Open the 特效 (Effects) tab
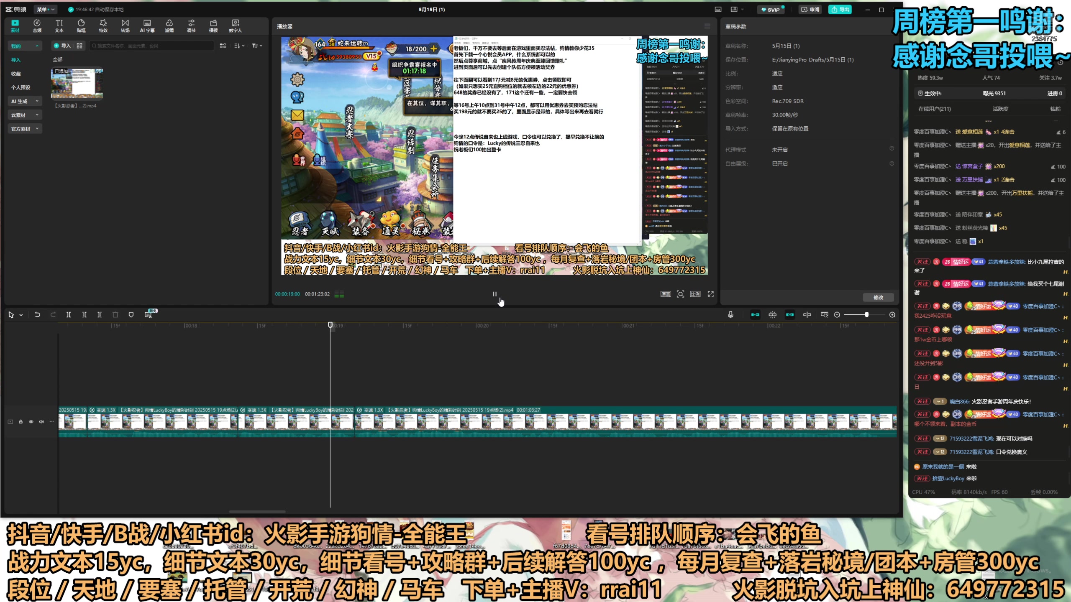This screenshot has width=1071, height=602. (103, 26)
